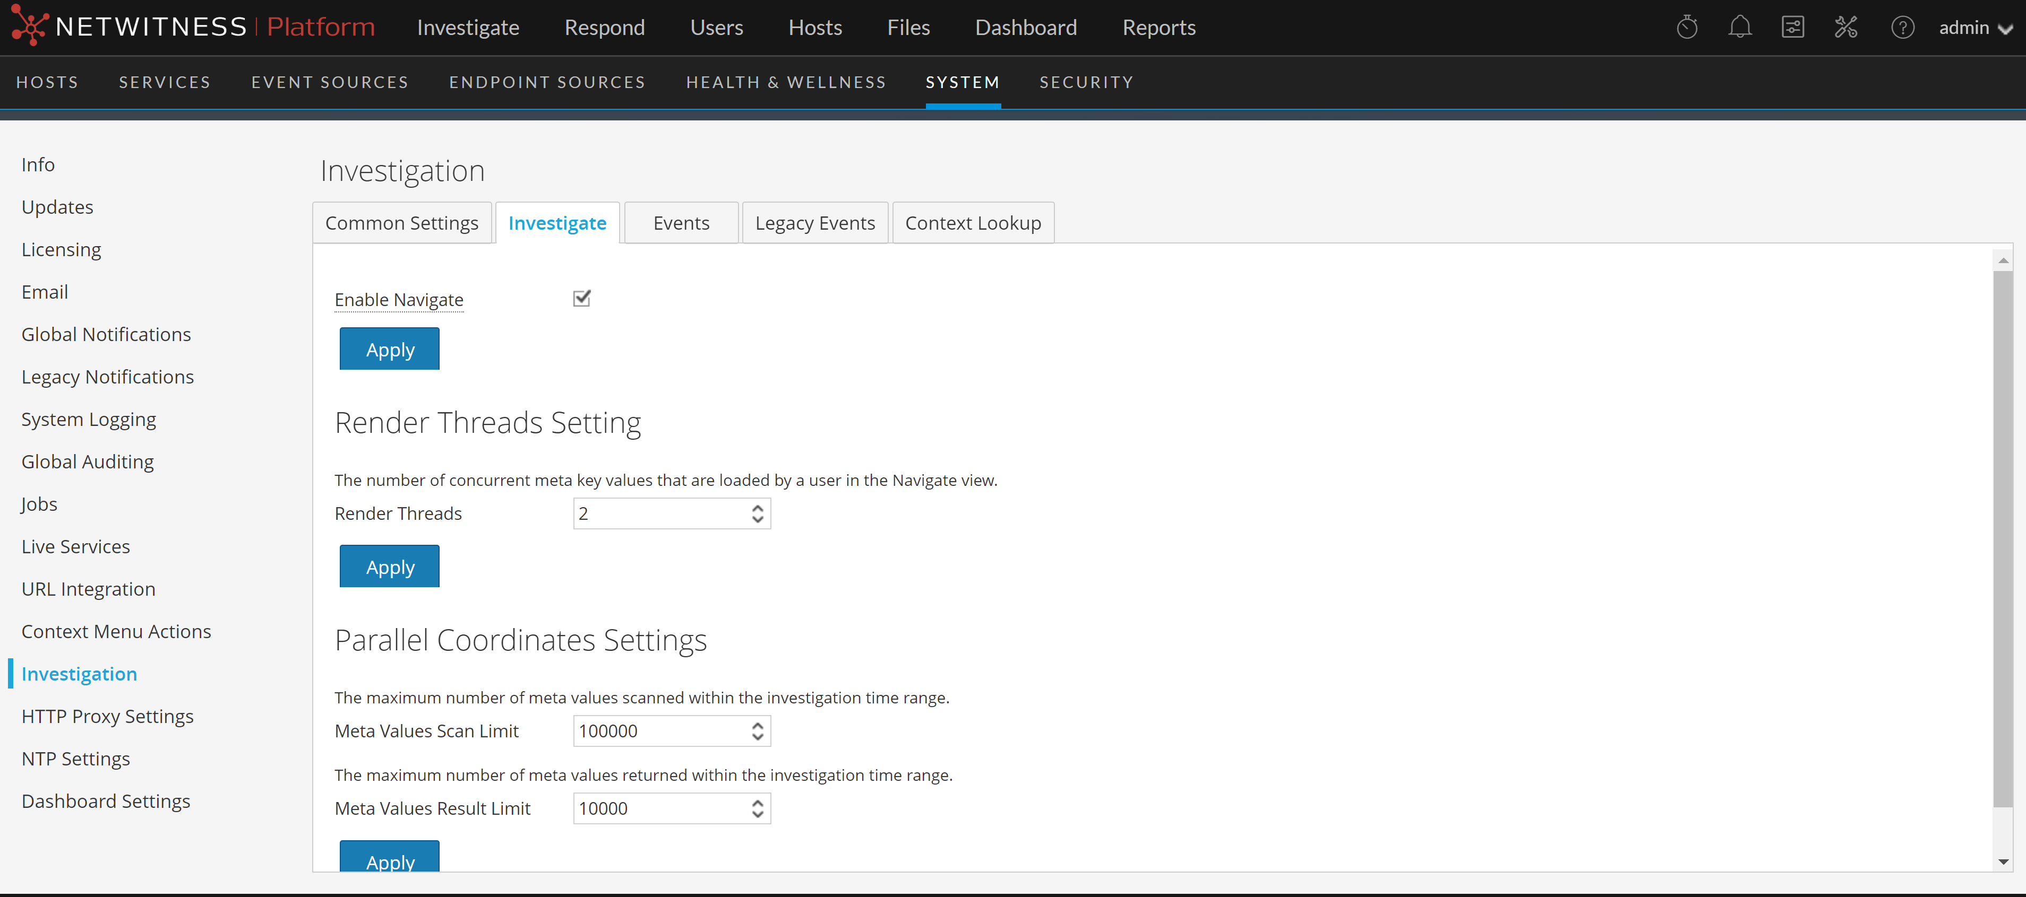Viewport: 2026px width, 897px height.
Task: Expand the admin user dropdown
Action: 1975,28
